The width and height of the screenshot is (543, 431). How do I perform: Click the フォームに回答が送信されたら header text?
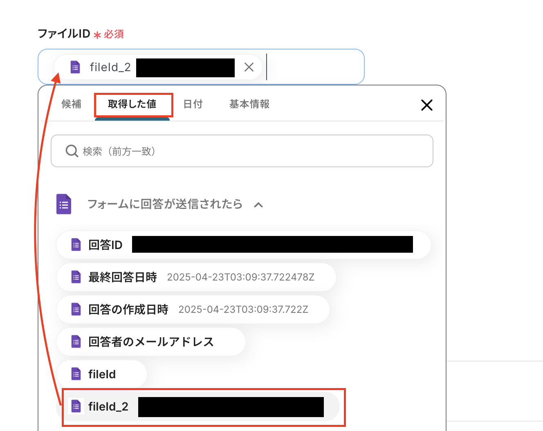pos(165,204)
